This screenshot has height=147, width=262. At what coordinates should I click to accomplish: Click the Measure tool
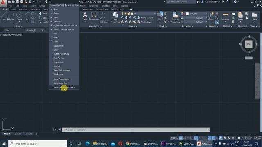coord(225,16)
